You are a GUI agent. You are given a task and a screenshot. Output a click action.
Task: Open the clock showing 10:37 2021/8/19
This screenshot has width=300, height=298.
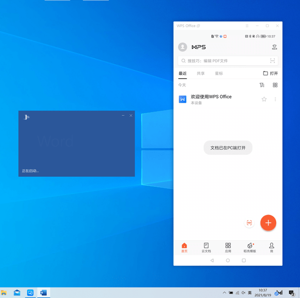pos(262,293)
